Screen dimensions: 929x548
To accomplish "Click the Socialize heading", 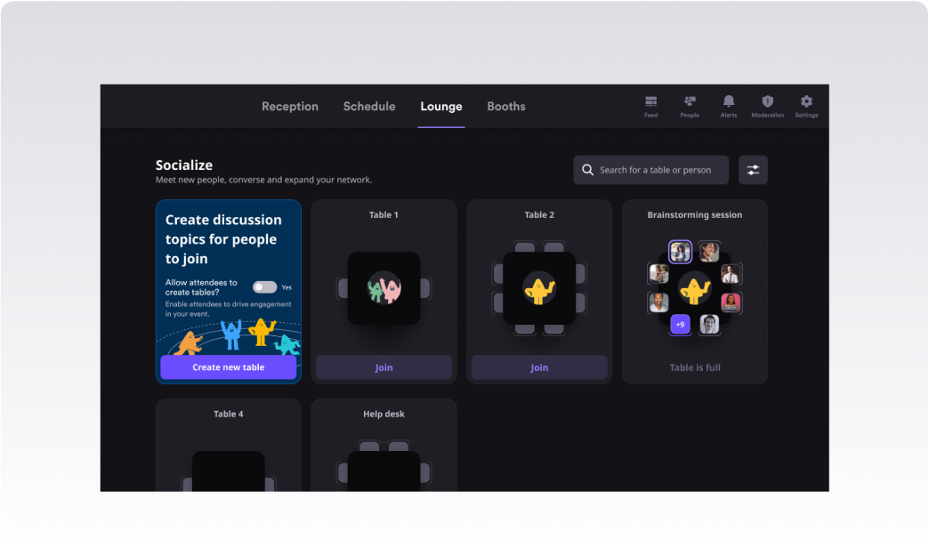I will tap(183, 165).
